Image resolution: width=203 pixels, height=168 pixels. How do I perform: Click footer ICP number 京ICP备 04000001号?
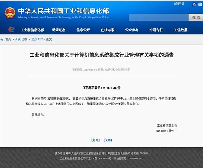(100, 158)
